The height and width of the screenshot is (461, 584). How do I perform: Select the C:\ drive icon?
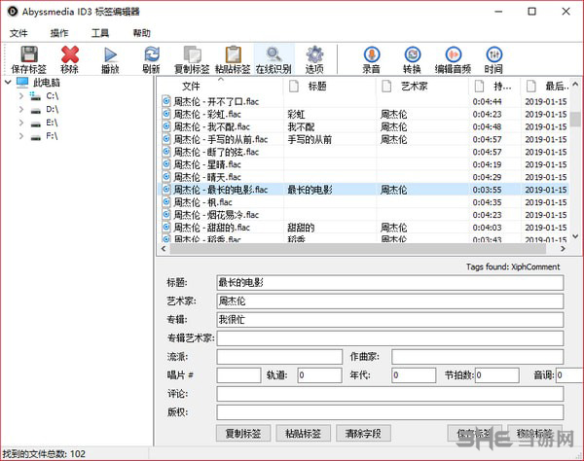point(35,96)
